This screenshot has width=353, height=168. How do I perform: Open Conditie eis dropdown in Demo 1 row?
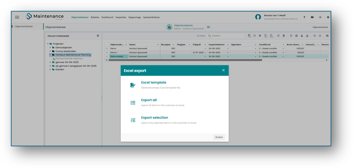click(x=283, y=52)
